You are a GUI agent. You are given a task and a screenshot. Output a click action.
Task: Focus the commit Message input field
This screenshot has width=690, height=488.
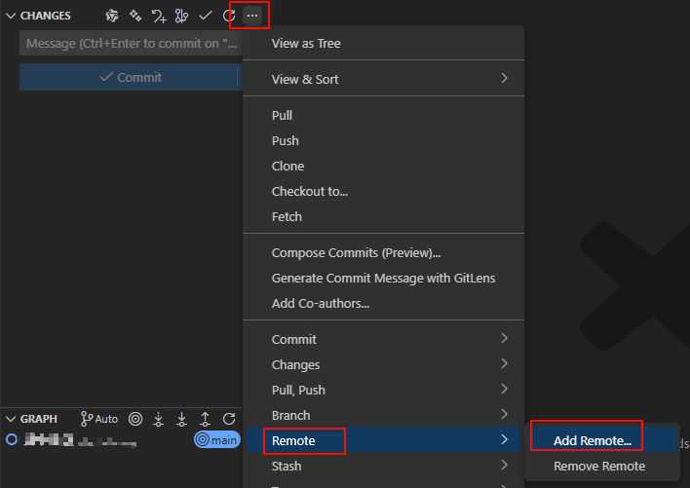131,43
